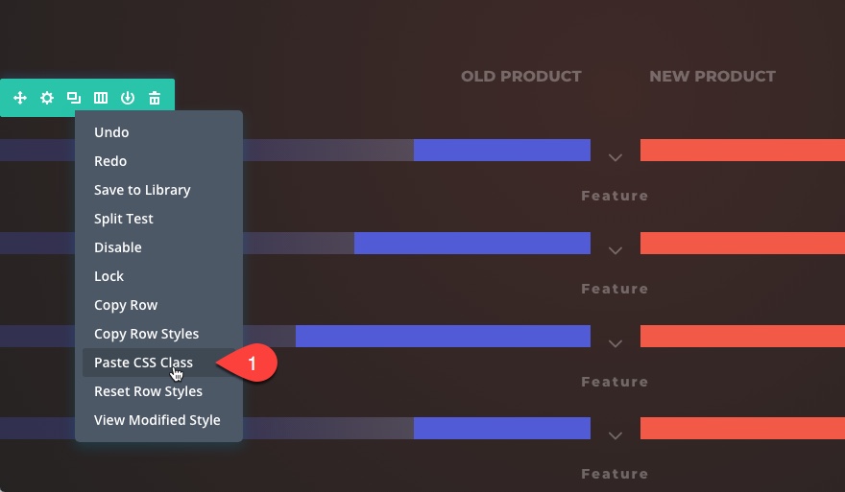This screenshot has height=492, width=845.
Task: Click the save row to library icon
Action: 127,98
